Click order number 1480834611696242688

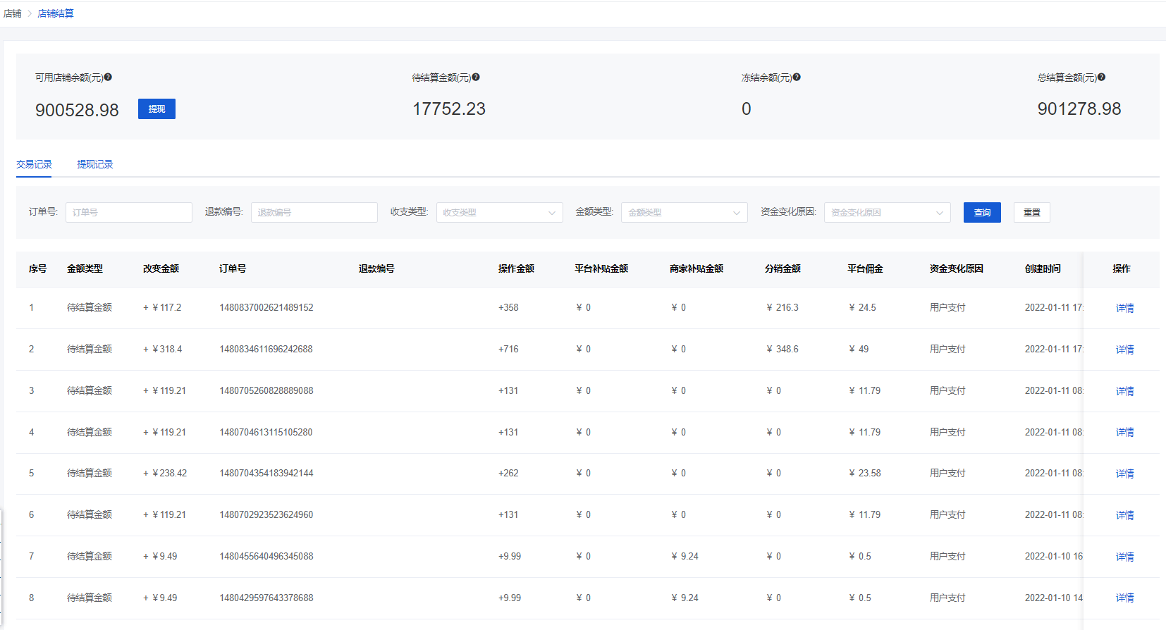pos(266,349)
